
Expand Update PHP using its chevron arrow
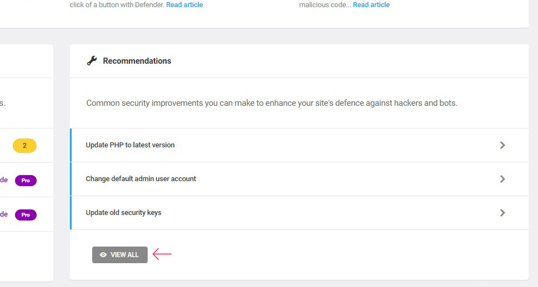click(x=502, y=145)
